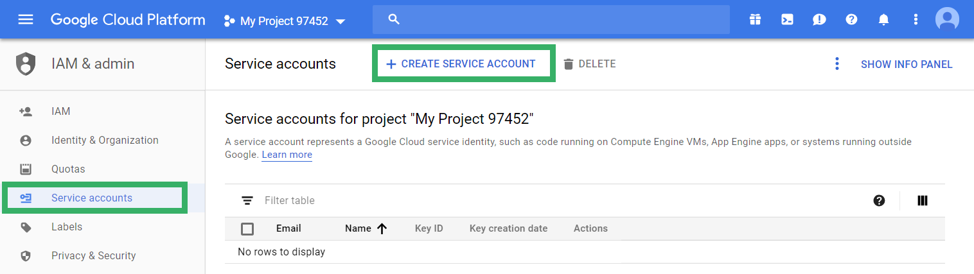
Task: Click Create Service Account button
Action: click(x=463, y=64)
